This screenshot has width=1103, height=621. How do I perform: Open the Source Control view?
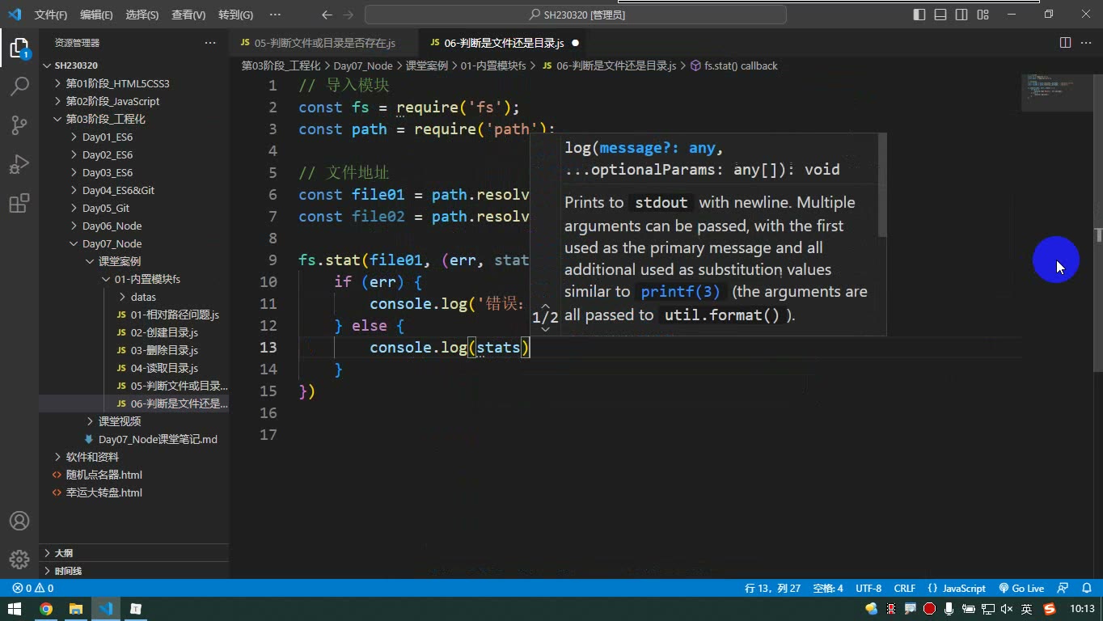pyautogui.click(x=19, y=125)
